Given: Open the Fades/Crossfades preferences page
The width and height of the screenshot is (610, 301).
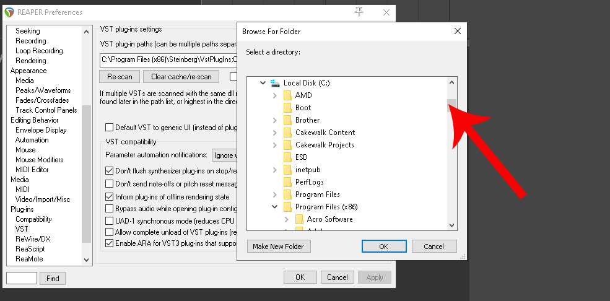Looking at the screenshot, I should tap(42, 100).
